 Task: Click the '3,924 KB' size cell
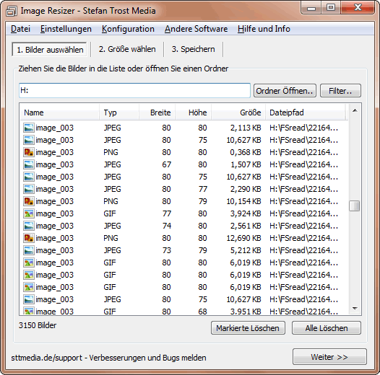pyautogui.click(x=246, y=213)
